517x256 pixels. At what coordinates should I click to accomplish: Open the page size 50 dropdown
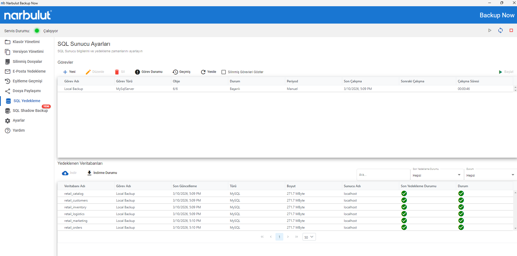point(309,237)
